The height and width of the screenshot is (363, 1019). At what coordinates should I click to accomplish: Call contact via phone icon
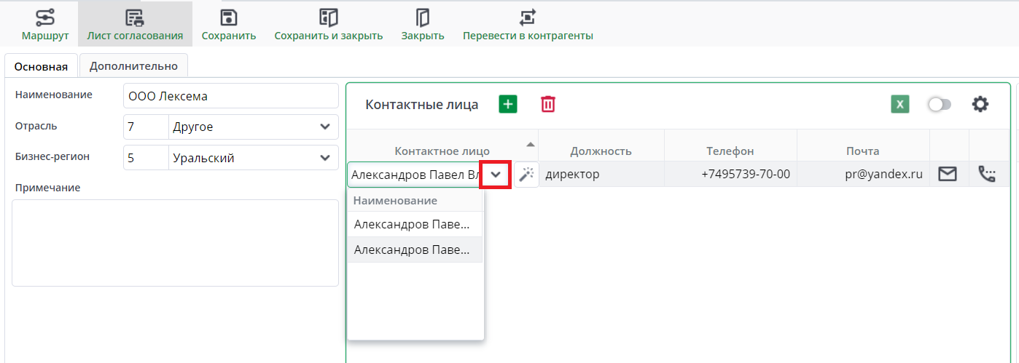[987, 174]
